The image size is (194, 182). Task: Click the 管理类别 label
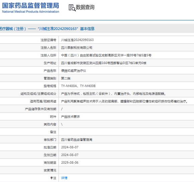pos(50,78)
